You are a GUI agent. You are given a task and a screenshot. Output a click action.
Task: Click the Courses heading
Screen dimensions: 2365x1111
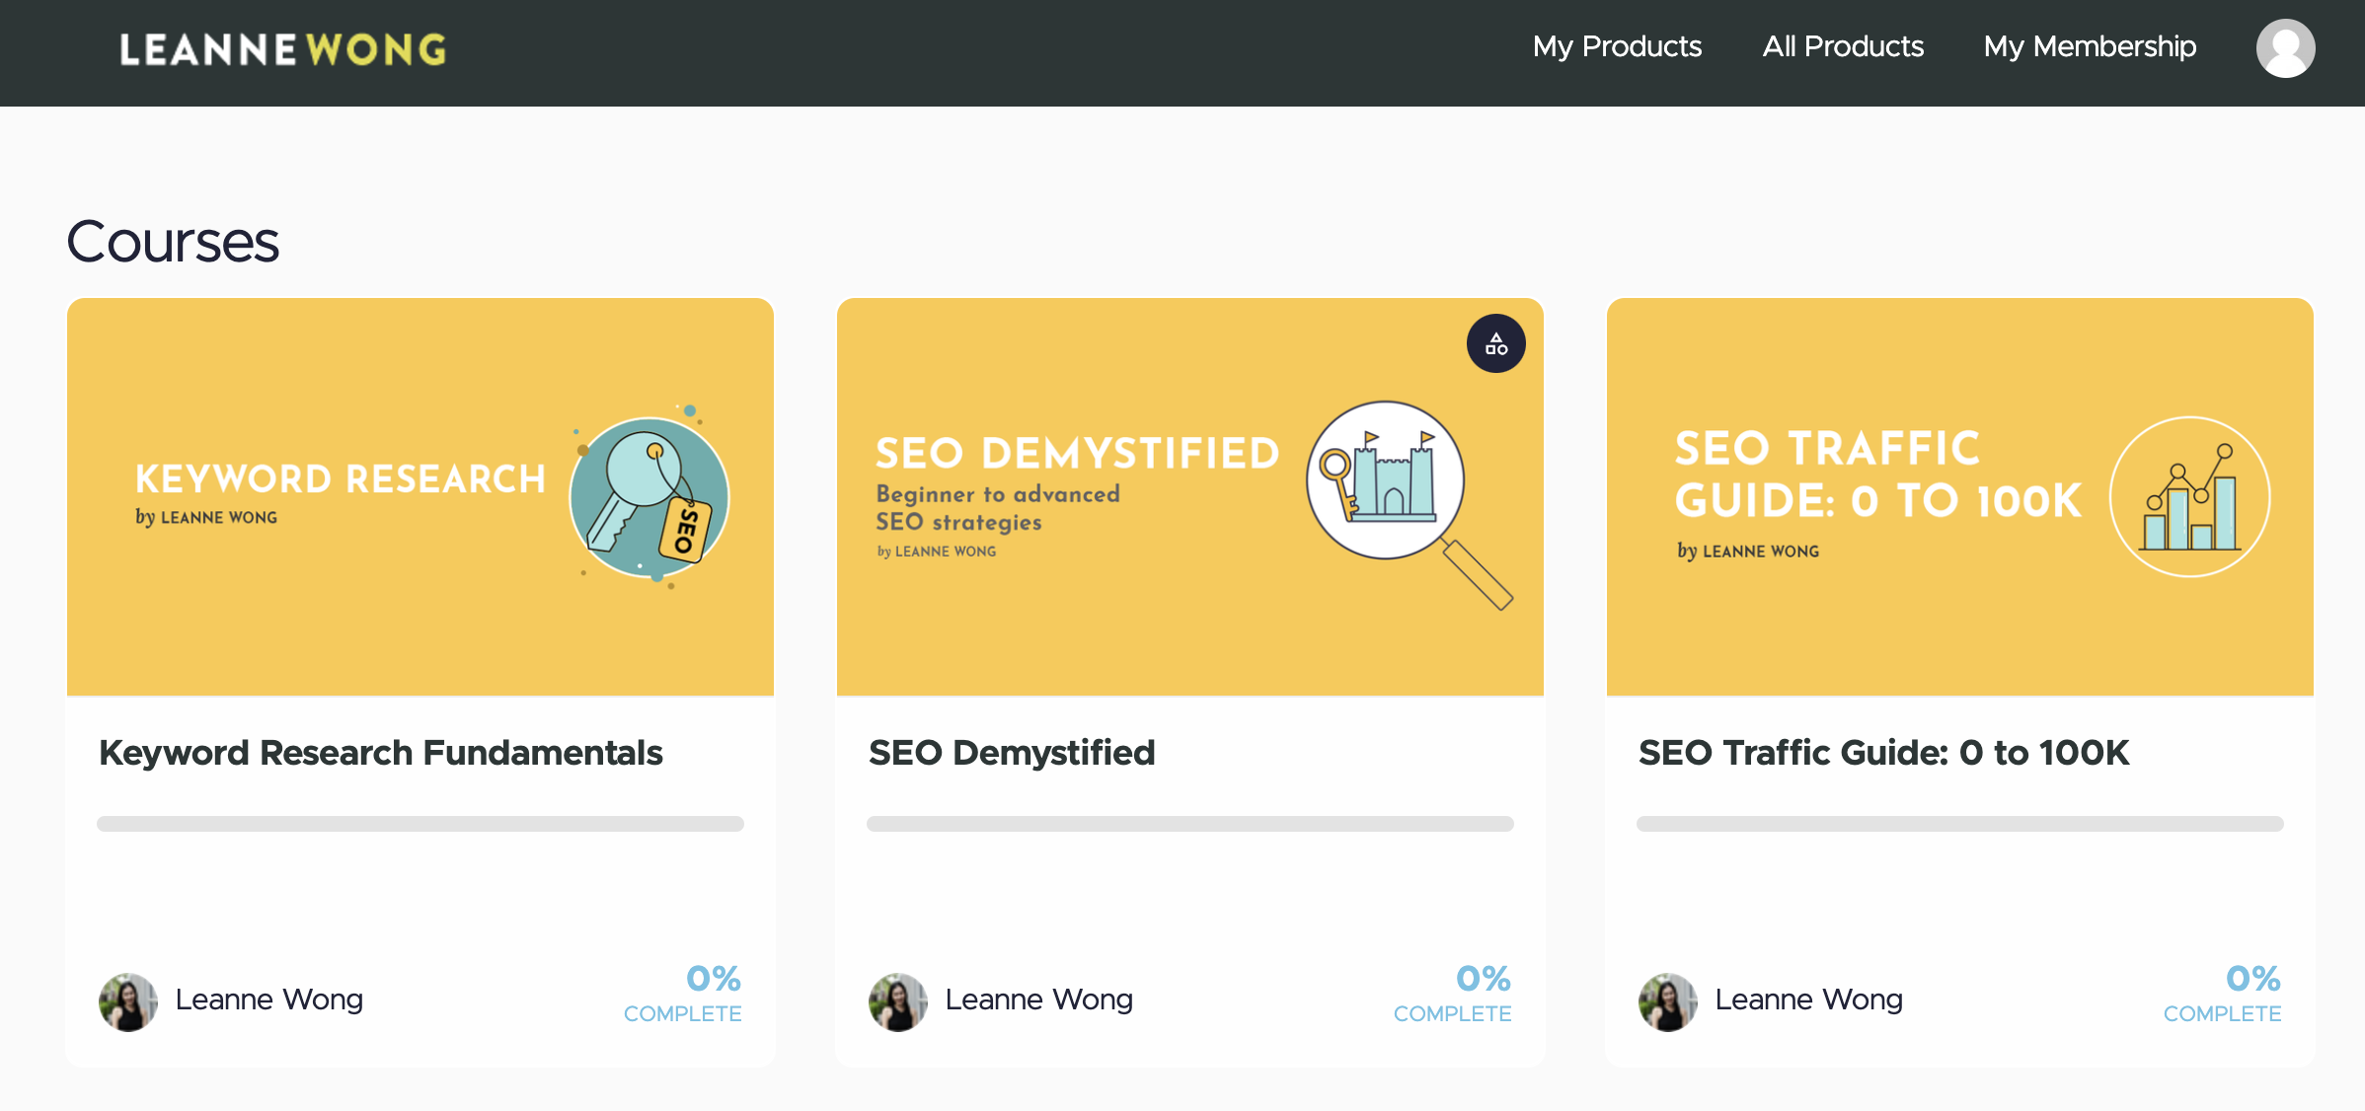tap(173, 242)
